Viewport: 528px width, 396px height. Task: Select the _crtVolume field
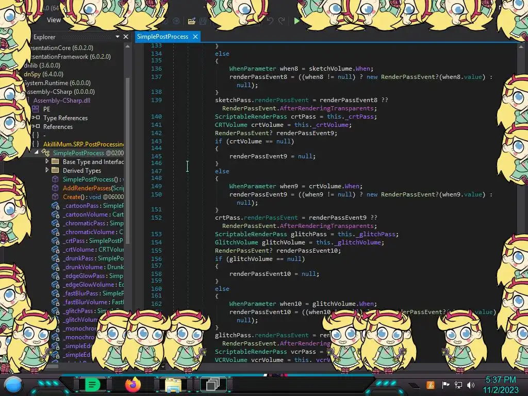(x=93, y=249)
